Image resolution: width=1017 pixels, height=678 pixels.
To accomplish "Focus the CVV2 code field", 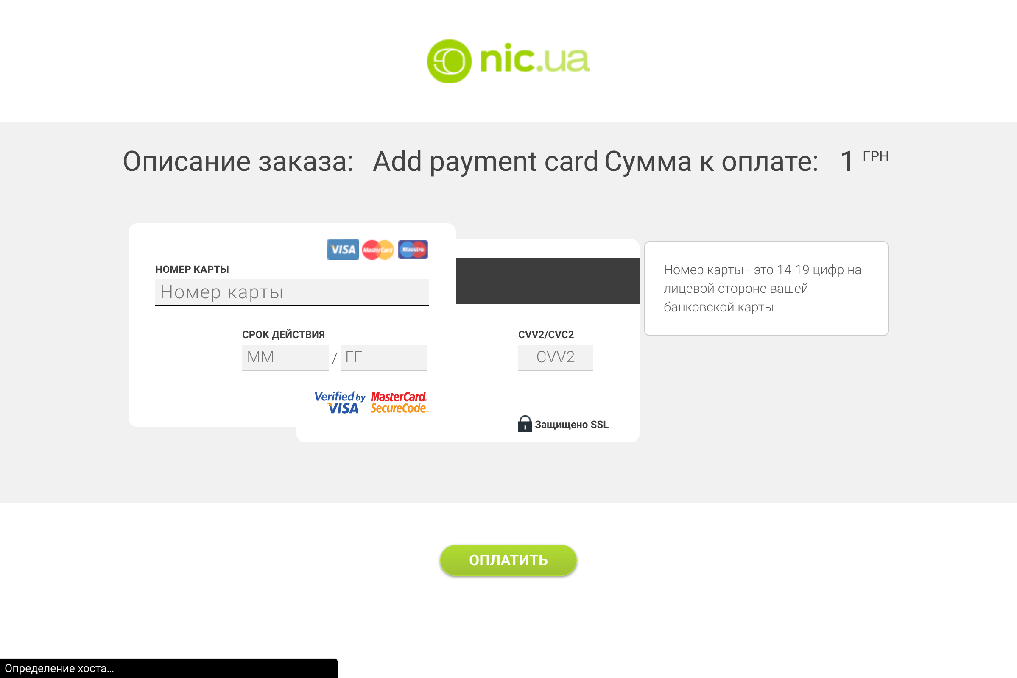I will pyautogui.click(x=555, y=357).
